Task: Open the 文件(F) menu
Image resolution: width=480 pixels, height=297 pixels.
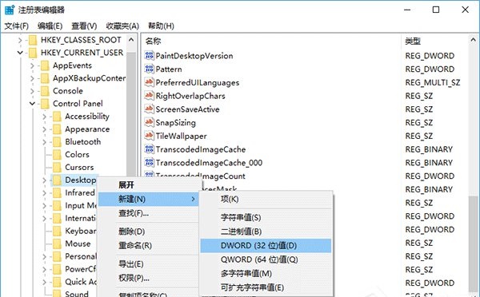Action: 17,26
